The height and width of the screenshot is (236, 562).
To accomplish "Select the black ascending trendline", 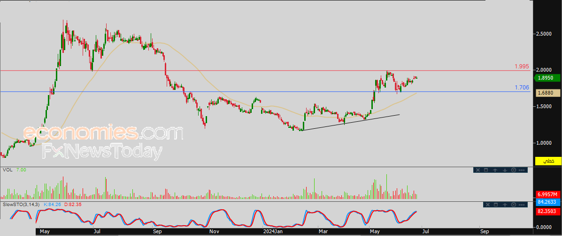I will [x=351, y=122].
